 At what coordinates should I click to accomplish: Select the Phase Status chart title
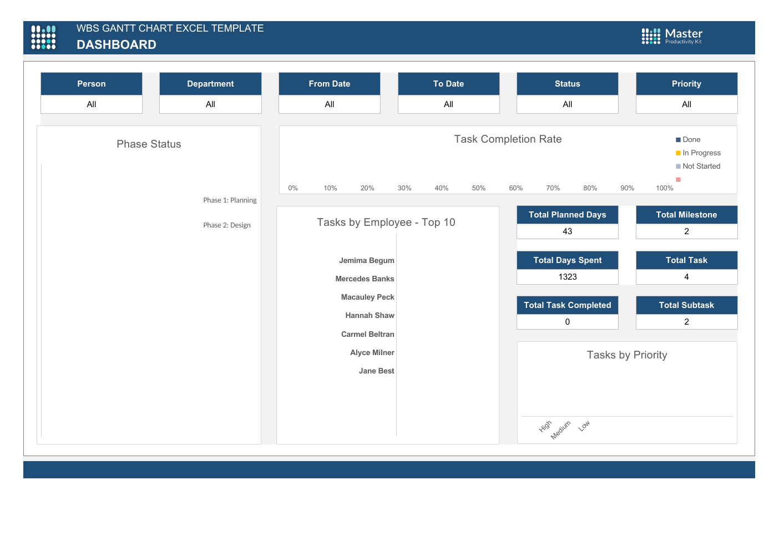(149, 144)
